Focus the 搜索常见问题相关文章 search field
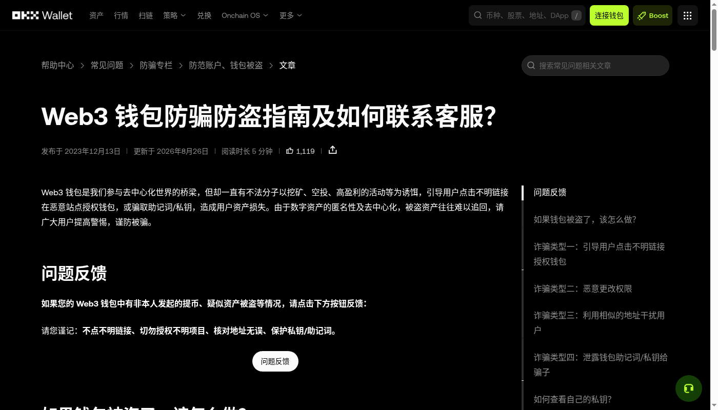 [x=595, y=66]
